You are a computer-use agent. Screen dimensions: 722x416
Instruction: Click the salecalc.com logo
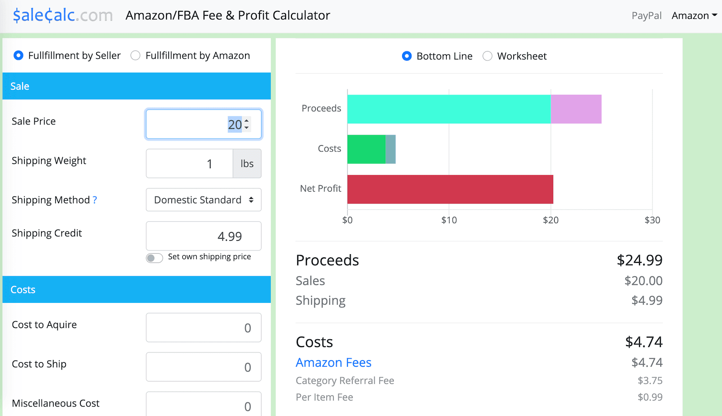(63, 15)
